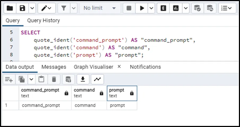Stop the running query with the square icon
This screenshot has height=127, width=240.
[x=129, y=8]
